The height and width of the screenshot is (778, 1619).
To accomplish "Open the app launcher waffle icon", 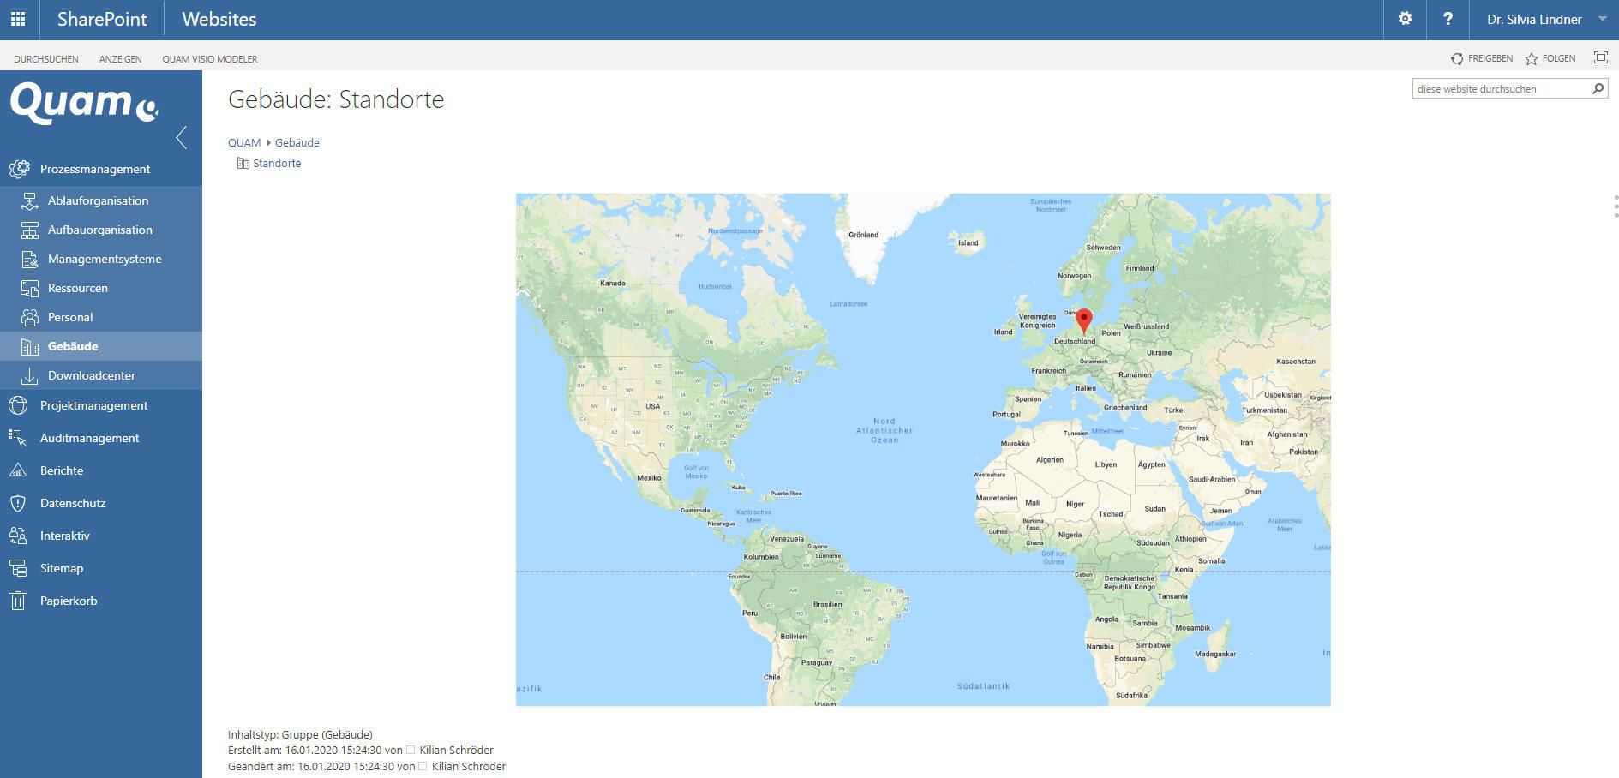I will tap(18, 19).
